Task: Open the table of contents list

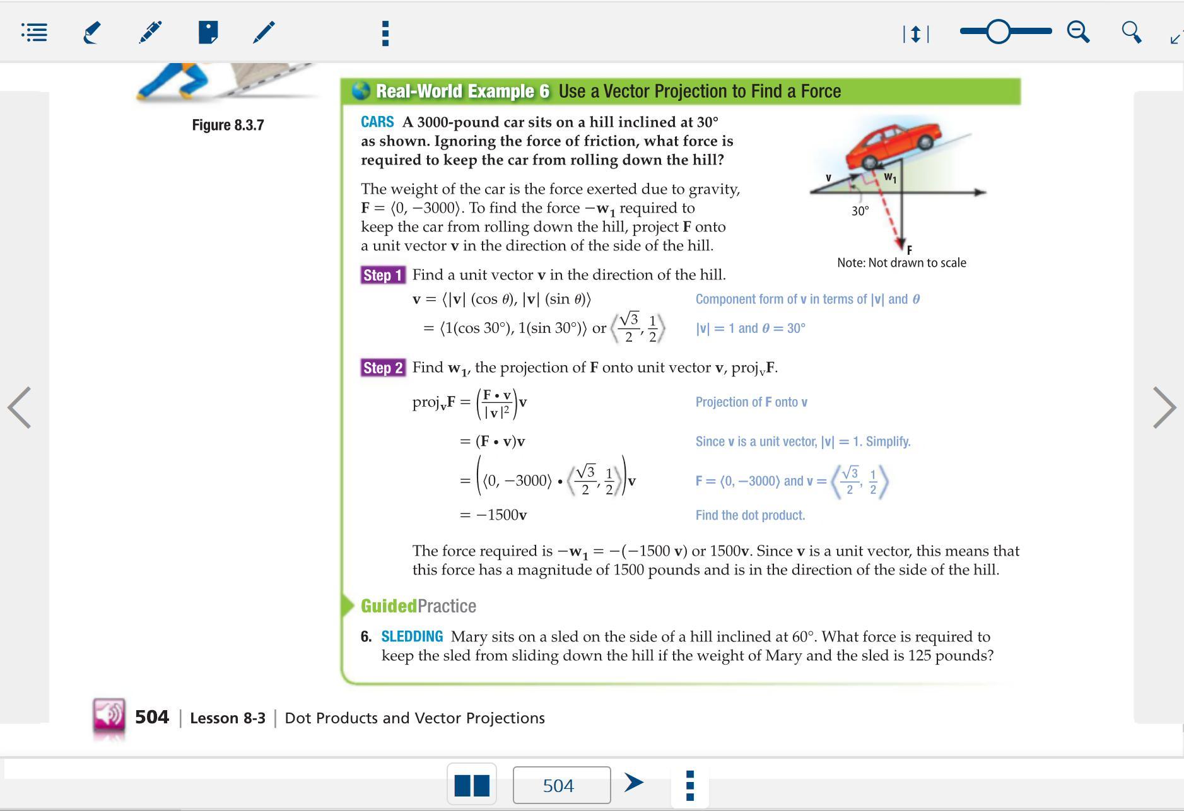Action: [x=34, y=32]
